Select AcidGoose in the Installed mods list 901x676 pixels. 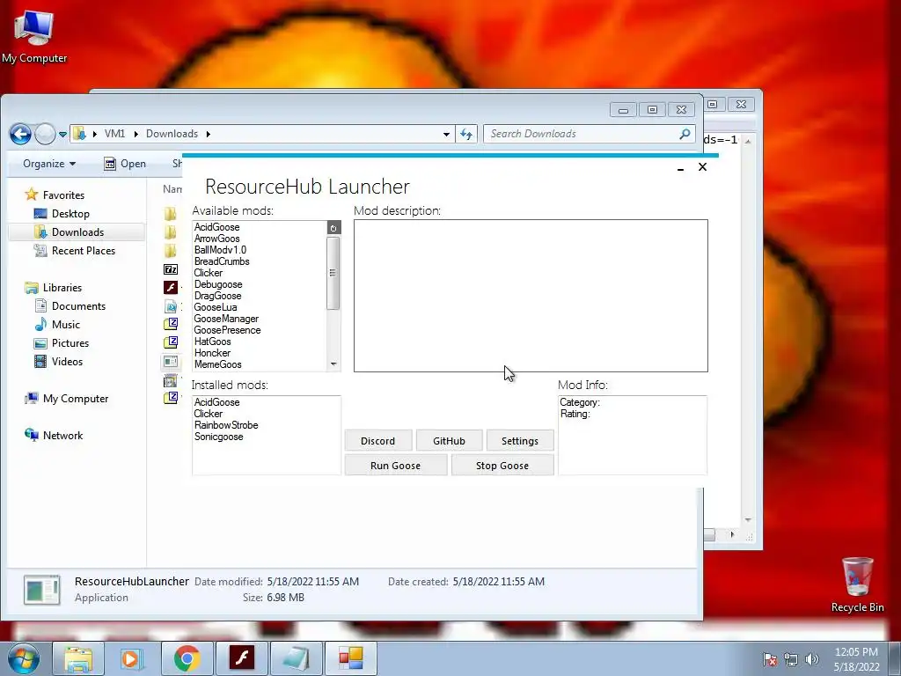pyautogui.click(x=216, y=402)
